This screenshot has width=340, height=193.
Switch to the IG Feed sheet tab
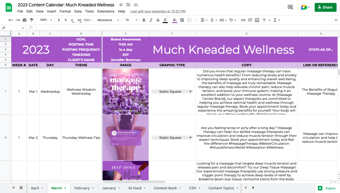coord(137,188)
